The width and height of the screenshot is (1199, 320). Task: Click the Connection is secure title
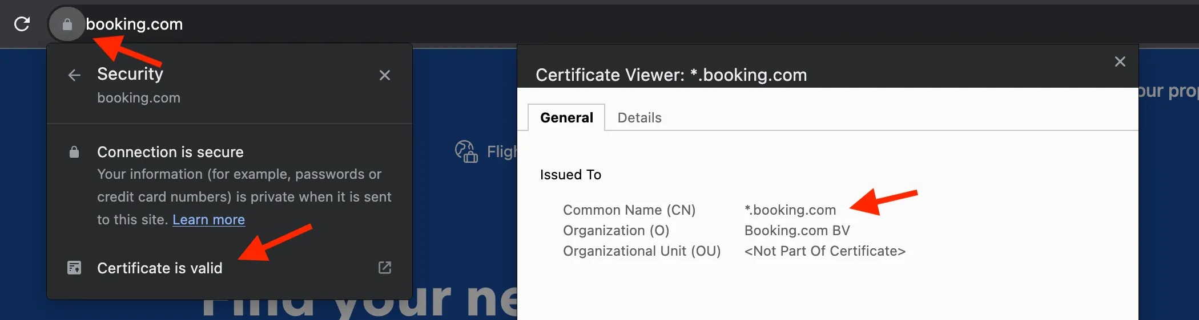pyautogui.click(x=170, y=152)
